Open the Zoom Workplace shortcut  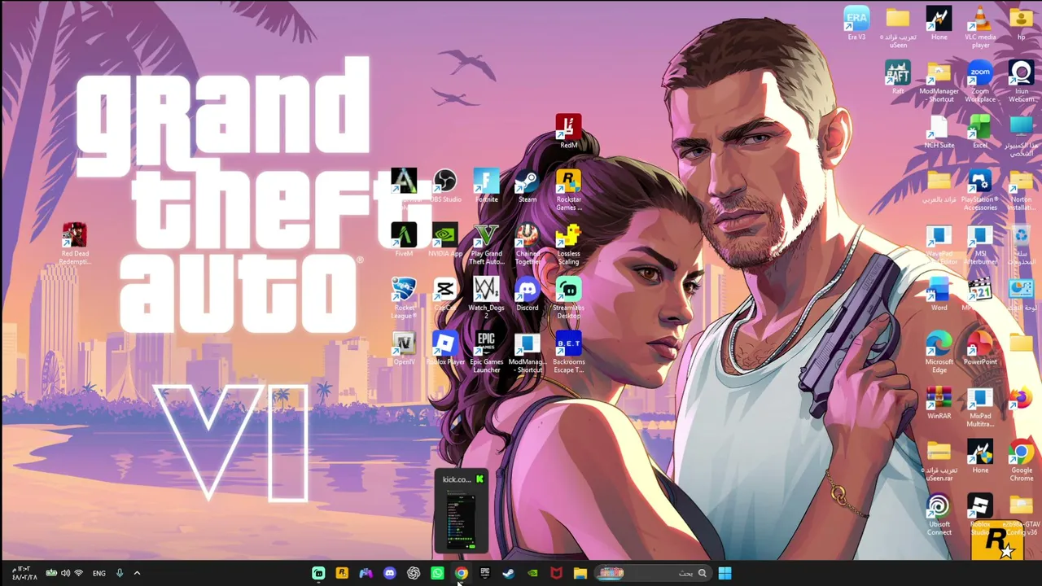[x=980, y=81]
